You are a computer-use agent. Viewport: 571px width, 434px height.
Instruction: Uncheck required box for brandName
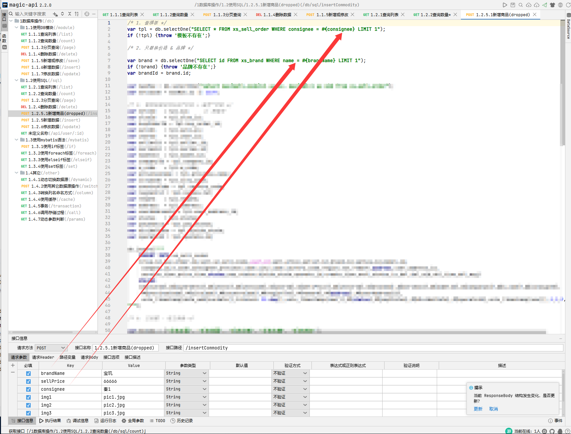coord(28,374)
